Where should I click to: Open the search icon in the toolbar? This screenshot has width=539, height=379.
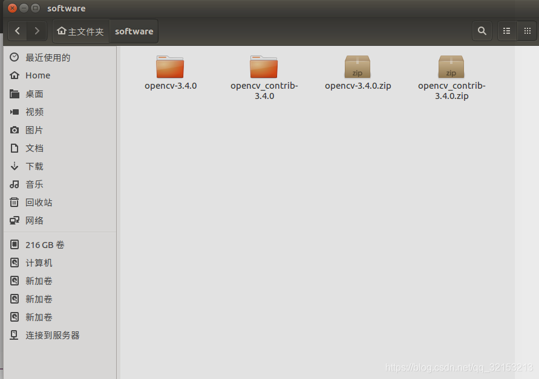(482, 30)
